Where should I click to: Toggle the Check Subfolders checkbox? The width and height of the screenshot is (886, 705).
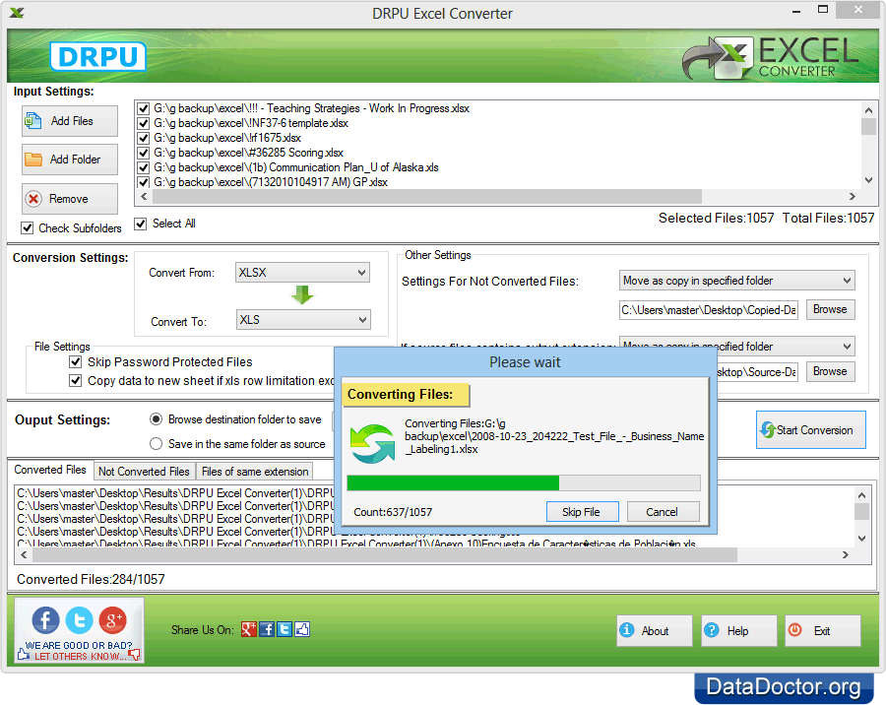[27, 227]
